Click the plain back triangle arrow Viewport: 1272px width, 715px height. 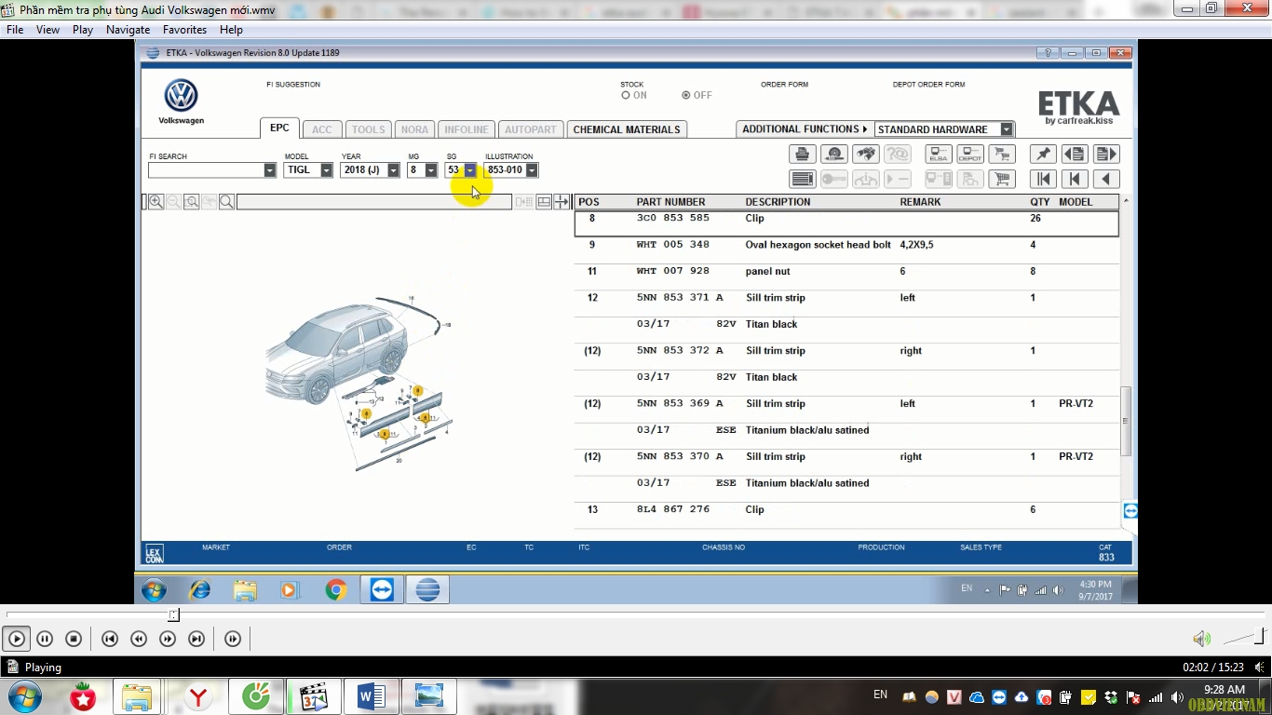point(1106,179)
